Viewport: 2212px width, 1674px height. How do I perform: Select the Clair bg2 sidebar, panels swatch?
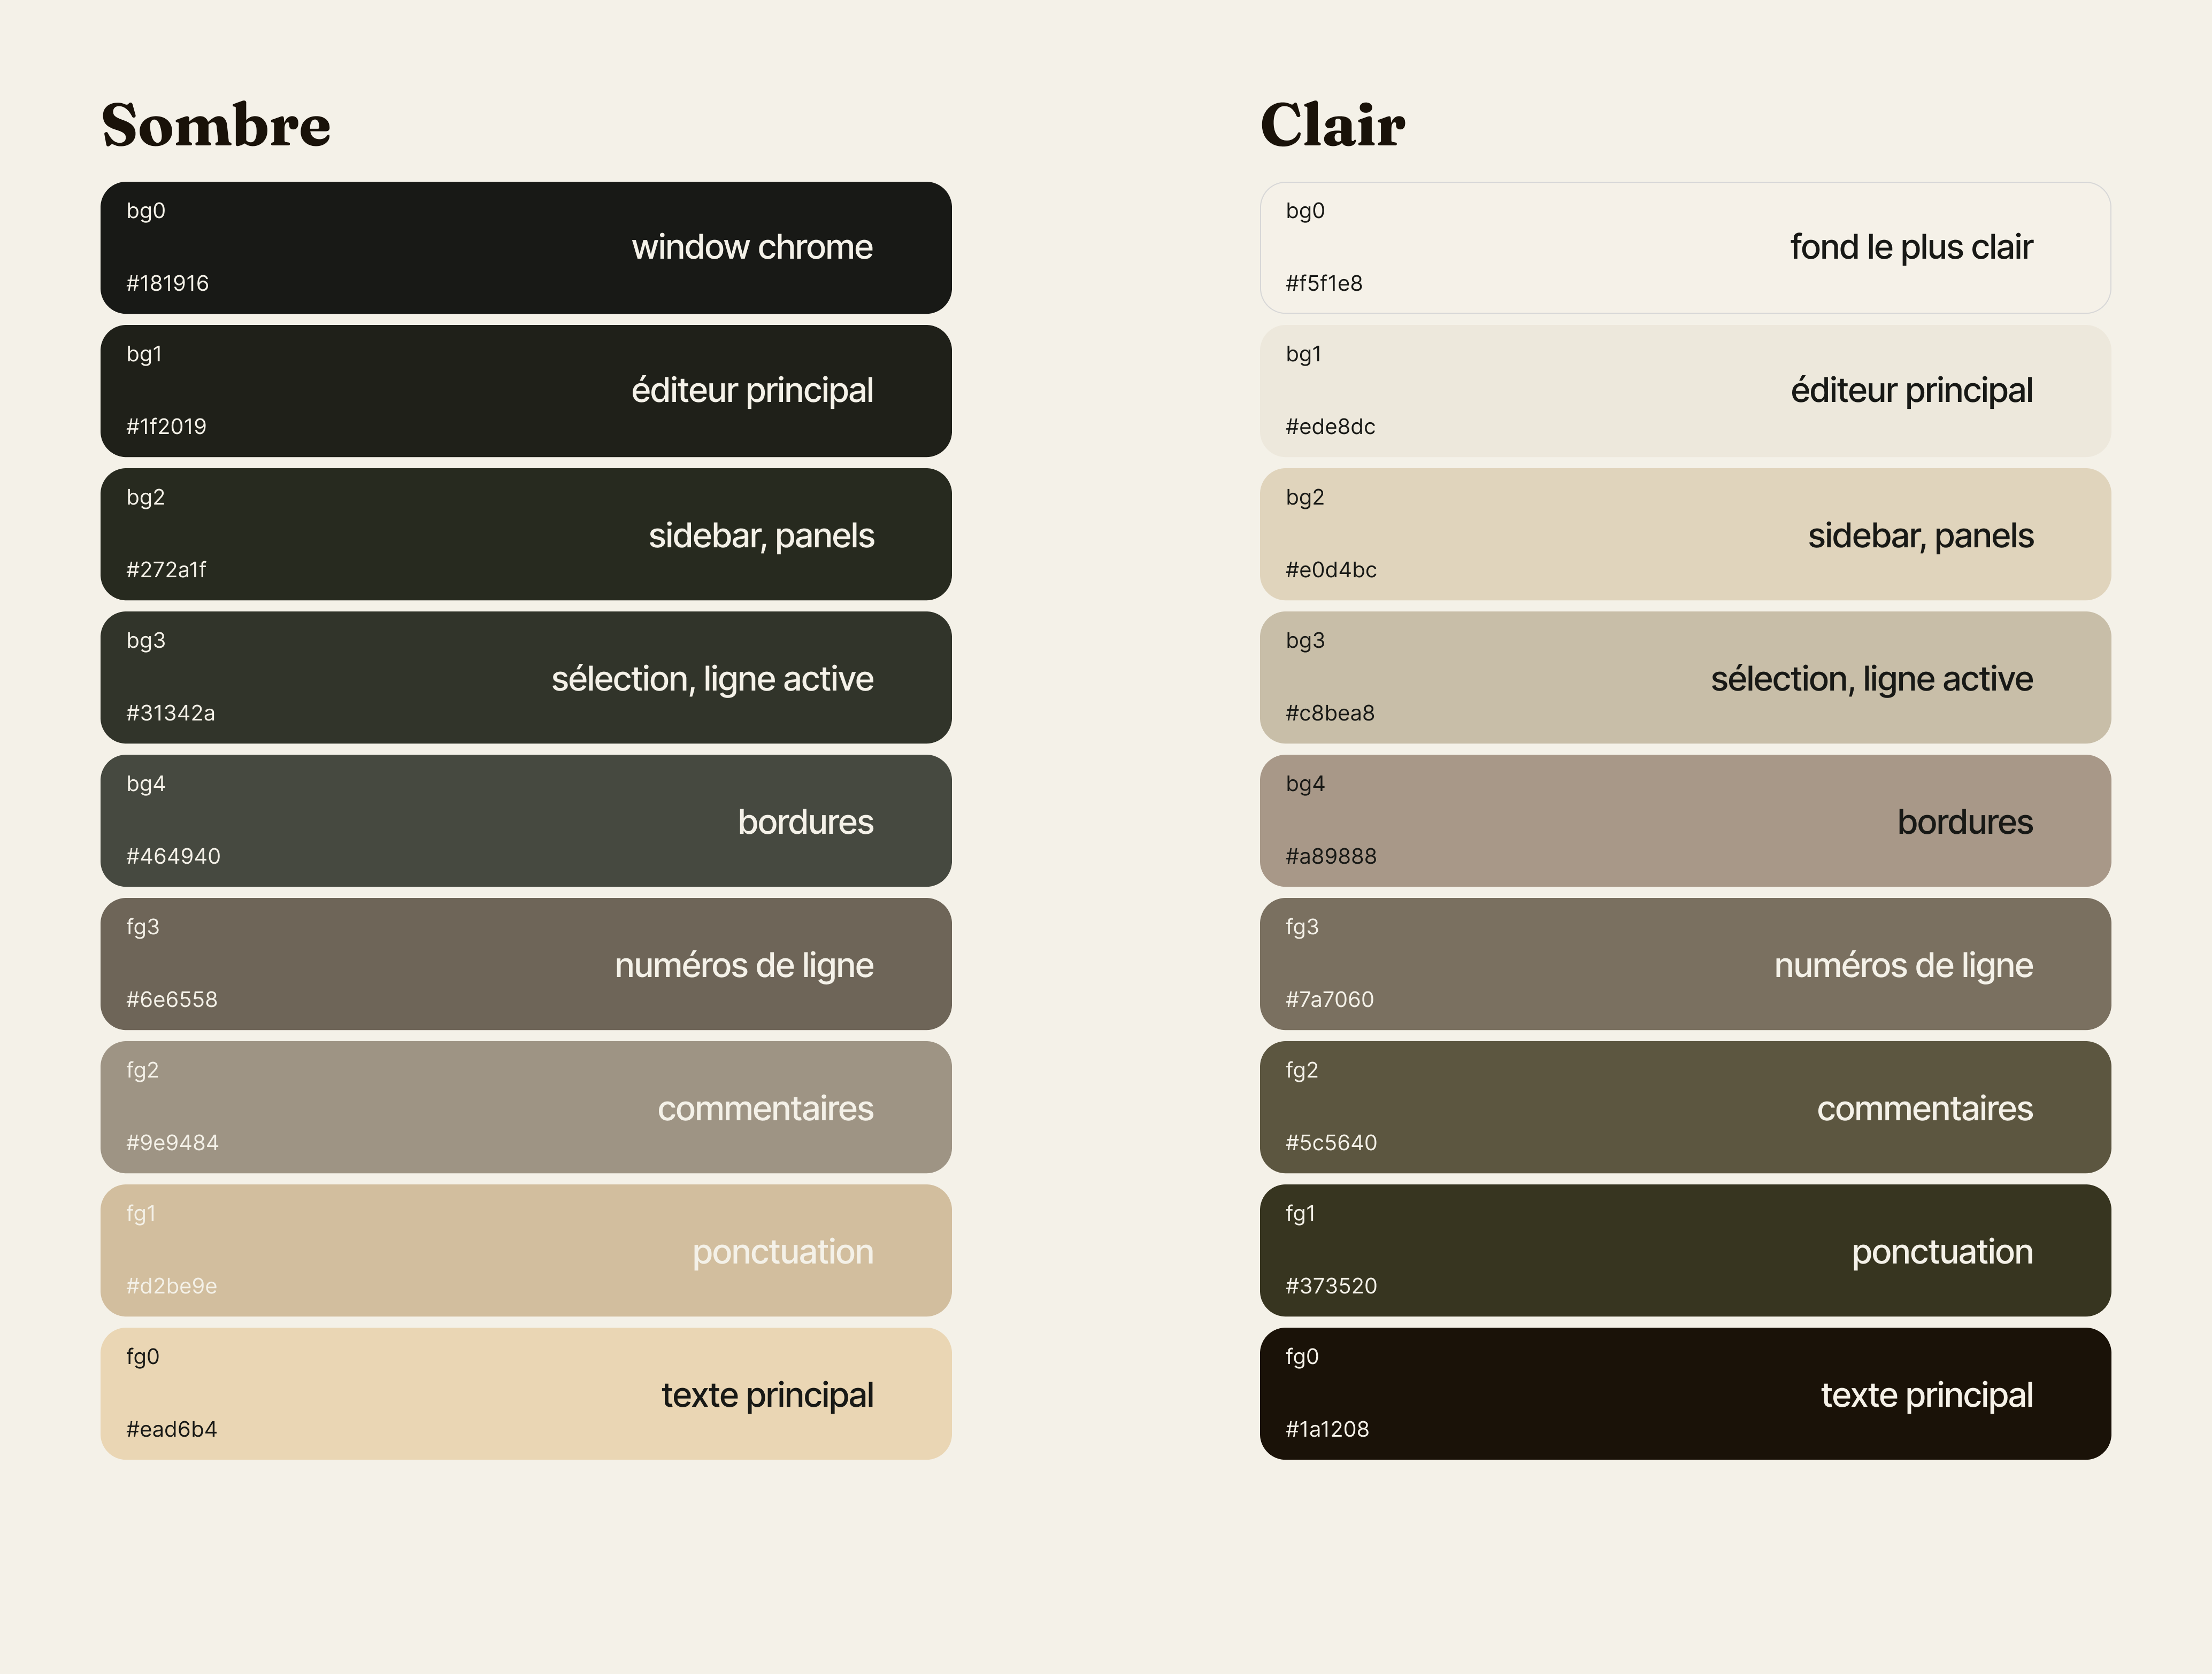(1685, 534)
